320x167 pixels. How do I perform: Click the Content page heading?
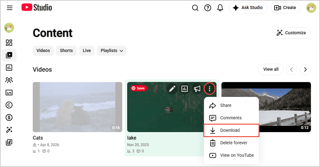click(x=52, y=33)
